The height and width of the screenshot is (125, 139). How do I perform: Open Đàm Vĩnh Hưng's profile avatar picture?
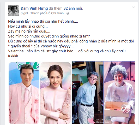[13, 11]
